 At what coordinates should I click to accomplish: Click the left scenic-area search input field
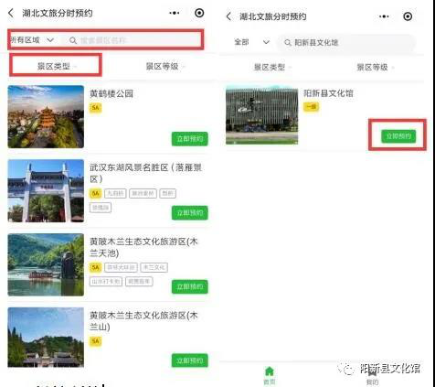[x=131, y=40]
